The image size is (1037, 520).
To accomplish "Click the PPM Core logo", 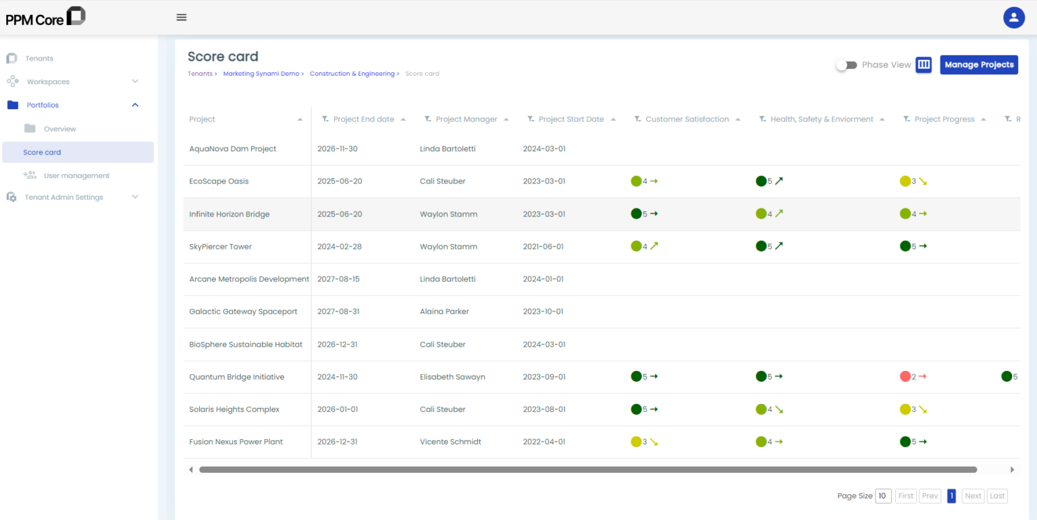I will click(46, 18).
